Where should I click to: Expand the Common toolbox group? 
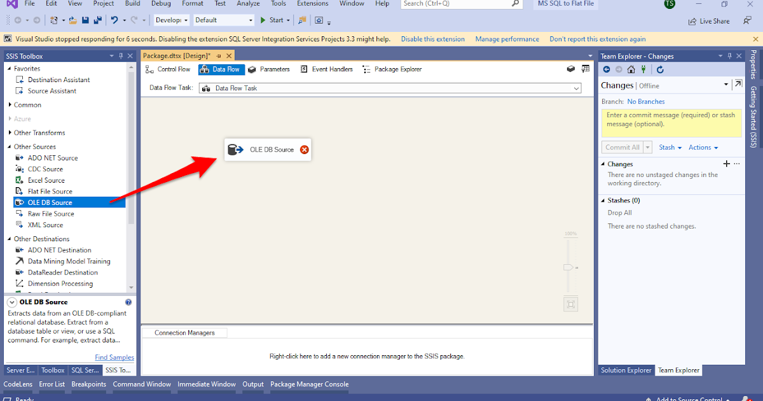pyautogui.click(x=10, y=105)
